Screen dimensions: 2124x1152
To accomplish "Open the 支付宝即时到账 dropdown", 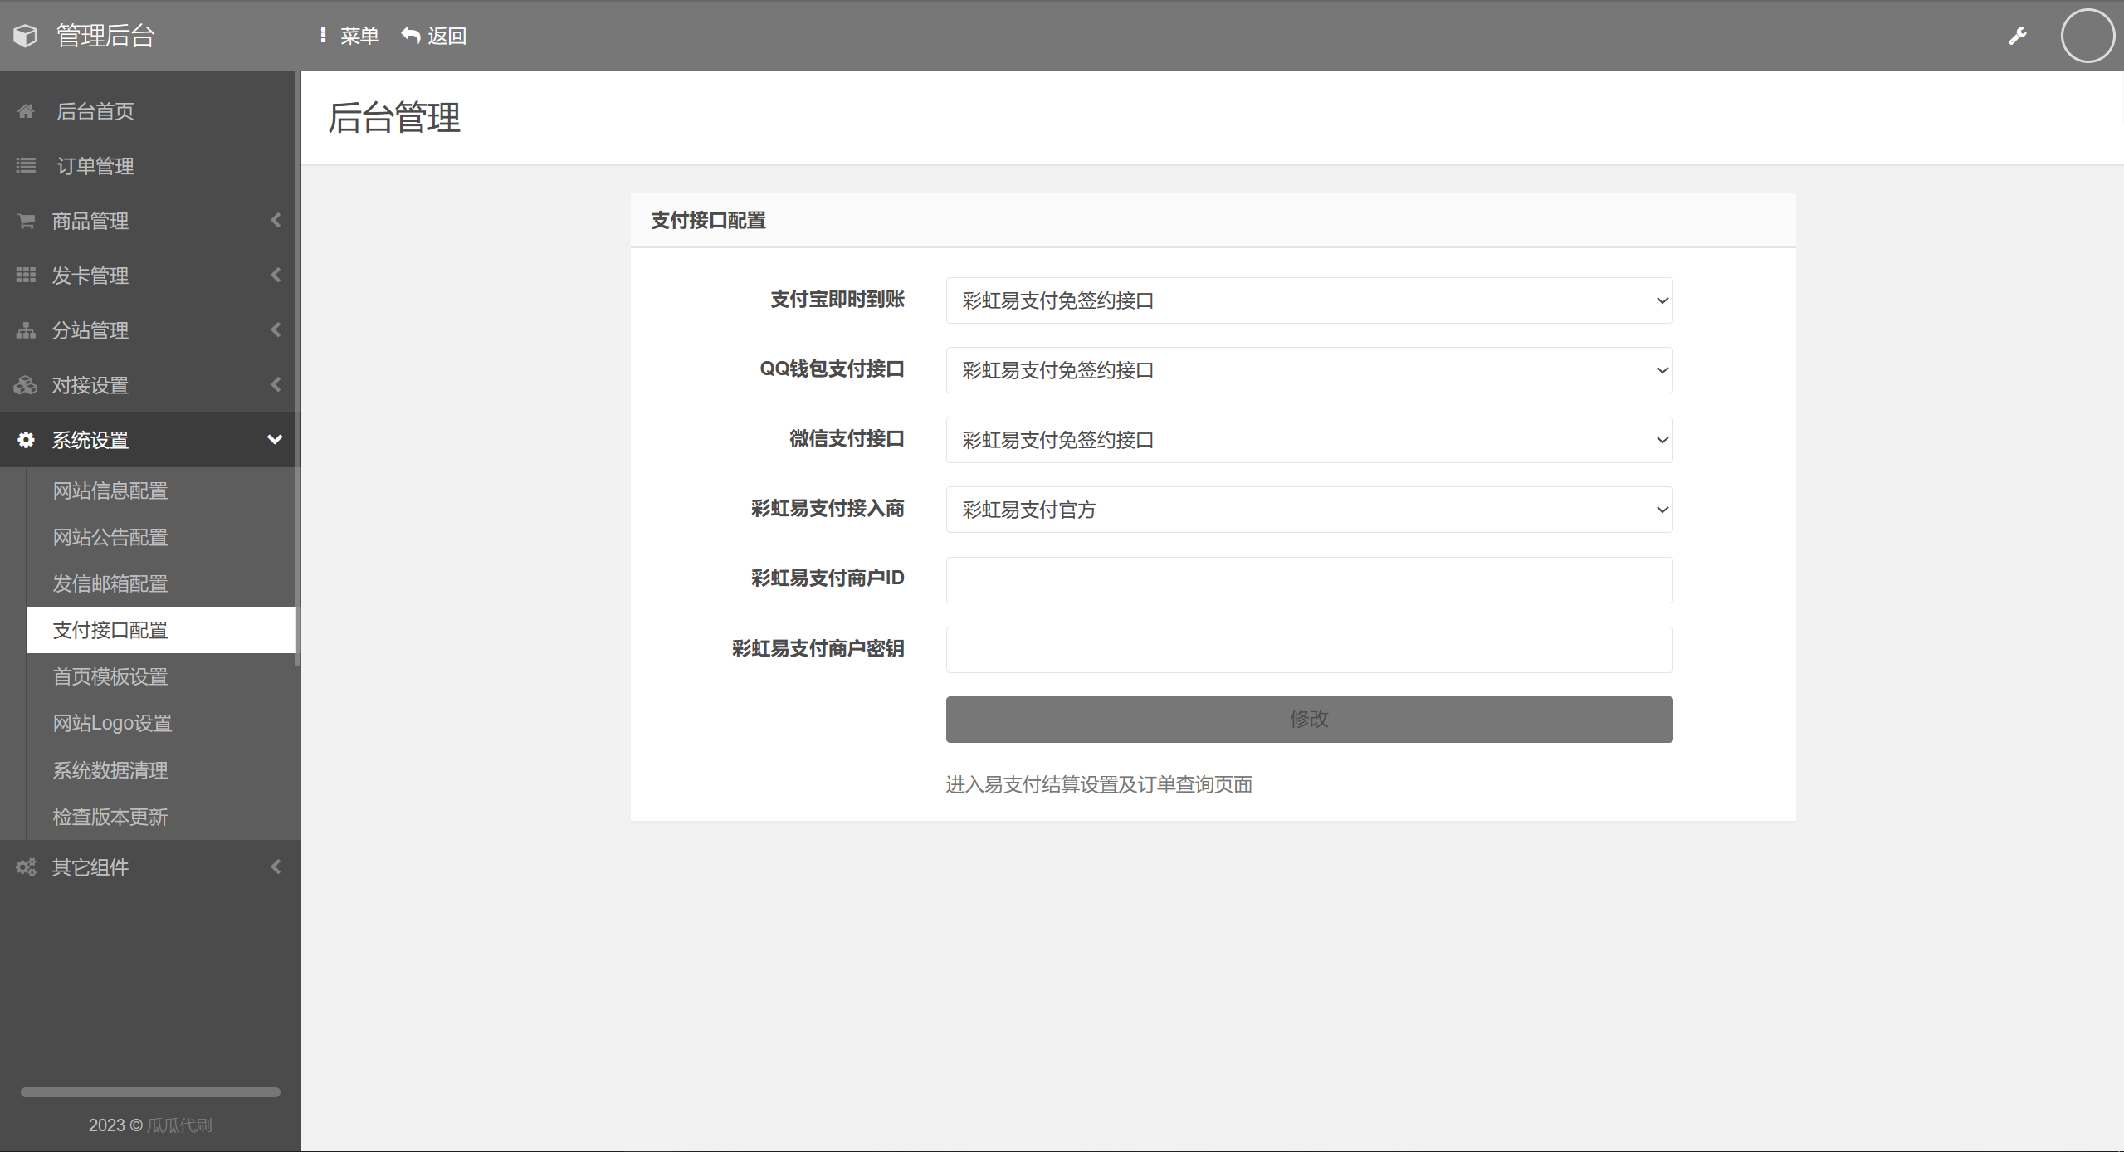I will [1308, 300].
